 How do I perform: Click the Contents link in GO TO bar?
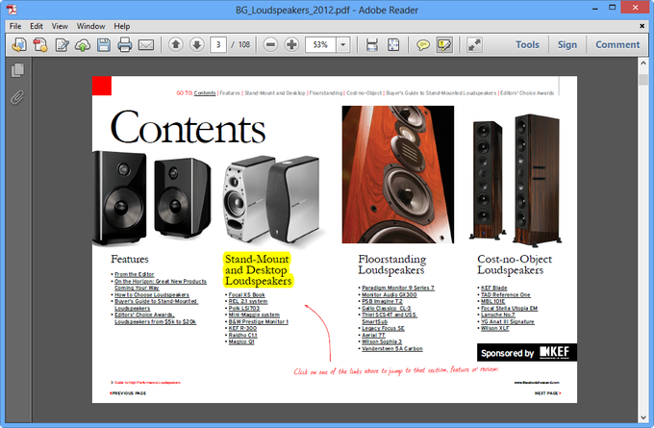[x=205, y=93]
